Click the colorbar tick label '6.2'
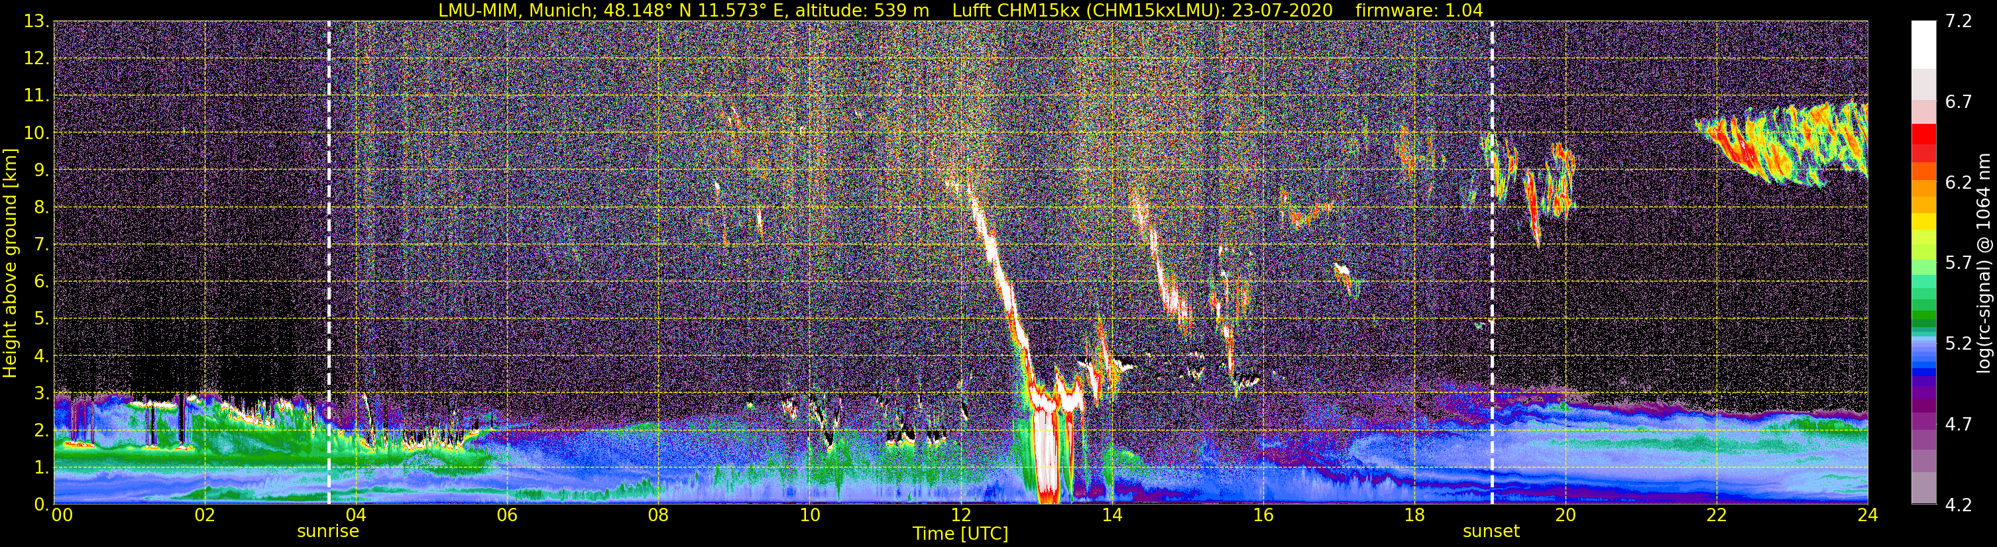1997x547 pixels. (x=1959, y=182)
